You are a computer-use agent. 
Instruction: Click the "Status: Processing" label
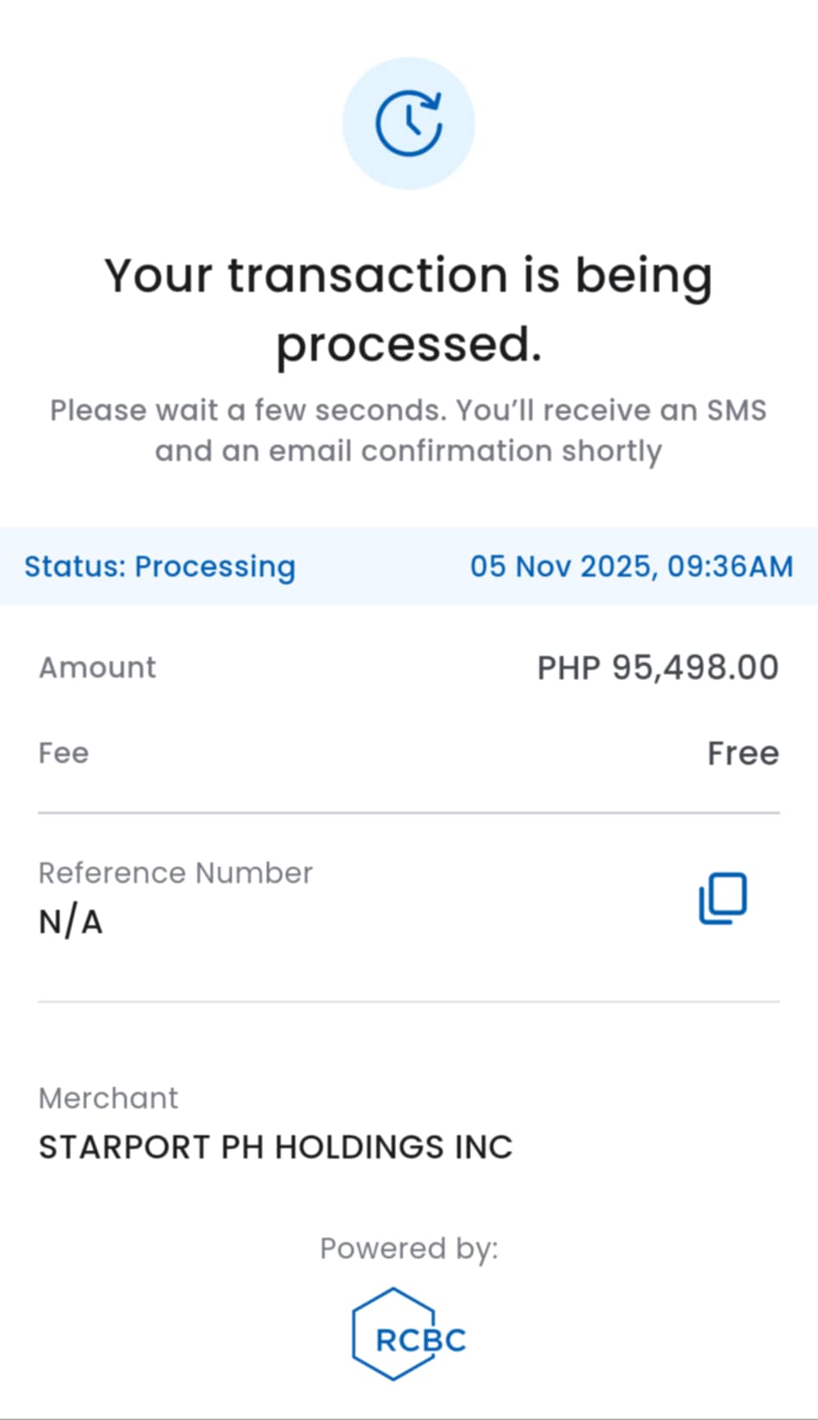coord(160,566)
